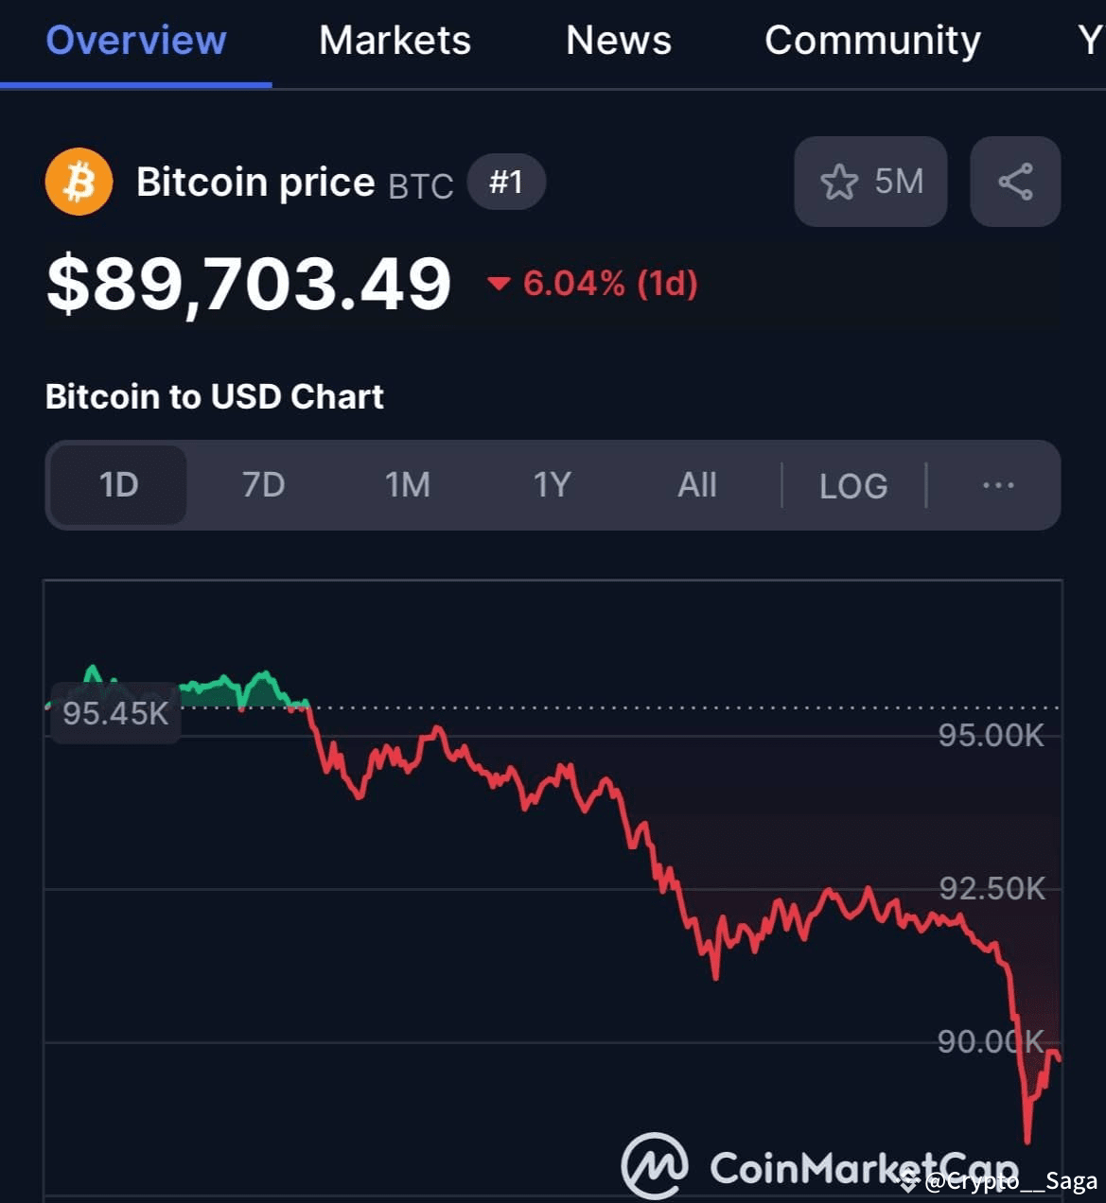Screen dimensions: 1106x1203
Task: Switch chart range to 7D
Action: tap(263, 485)
